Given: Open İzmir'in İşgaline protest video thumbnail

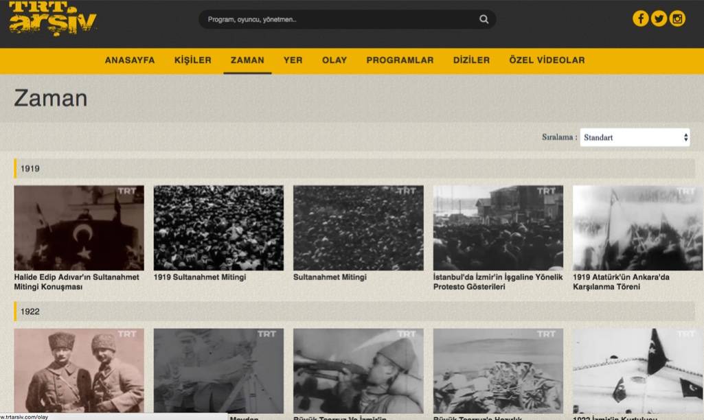Looking at the screenshot, I should 498,227.
